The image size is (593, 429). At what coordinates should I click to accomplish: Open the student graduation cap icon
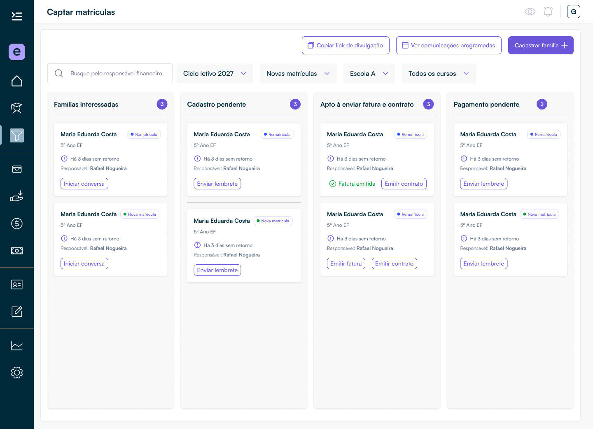pyautogui.click(x=17, y=108)
